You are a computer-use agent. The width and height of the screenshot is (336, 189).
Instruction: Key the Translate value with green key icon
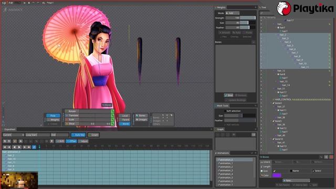tap(112, 115)
